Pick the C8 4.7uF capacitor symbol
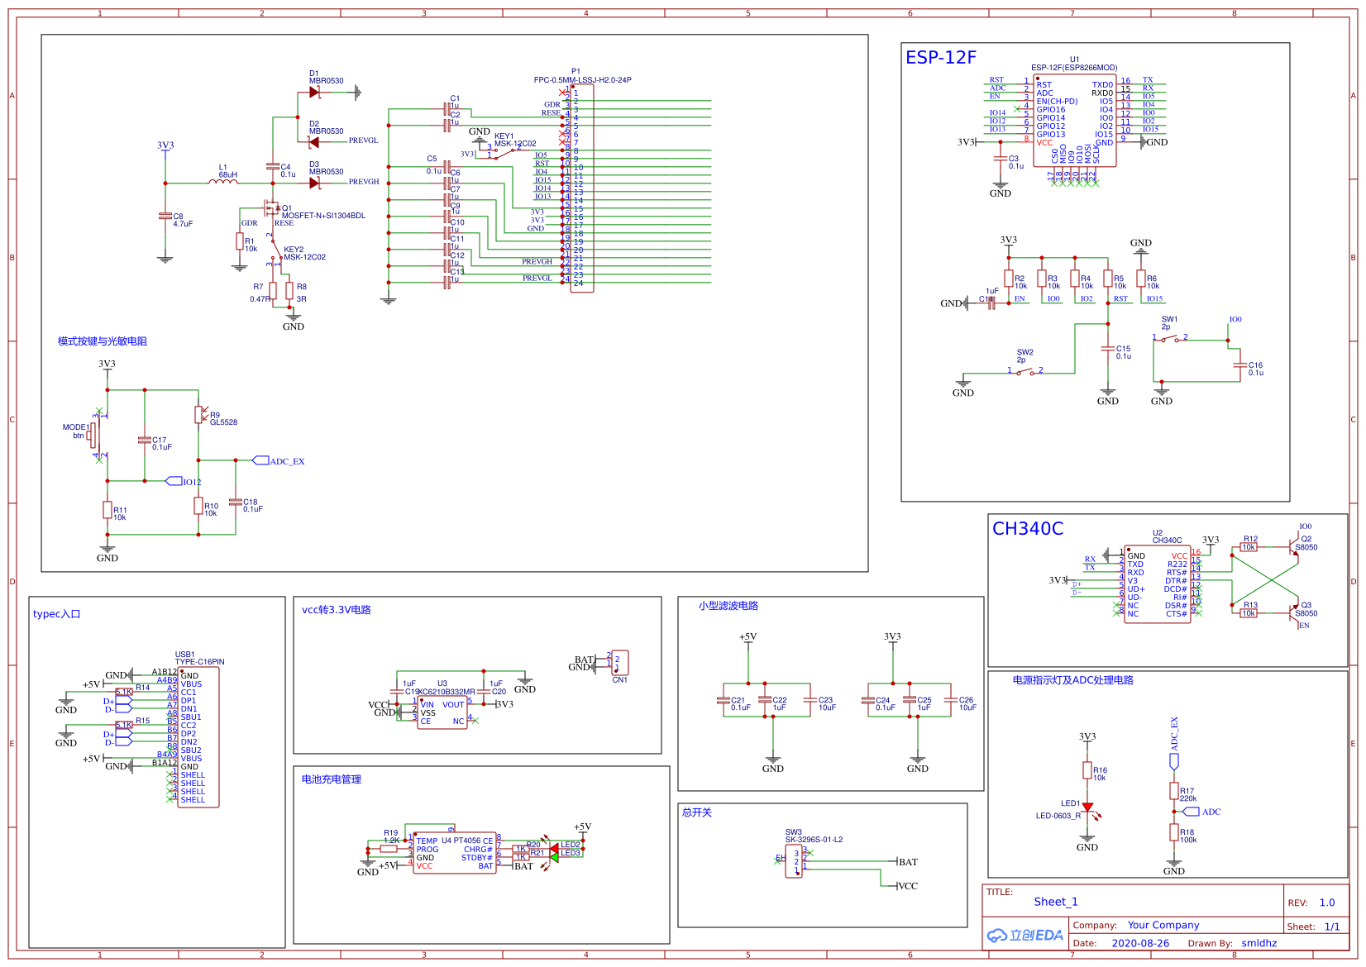The height and width of the screenshot is (967, 1366). coord(165,217)
